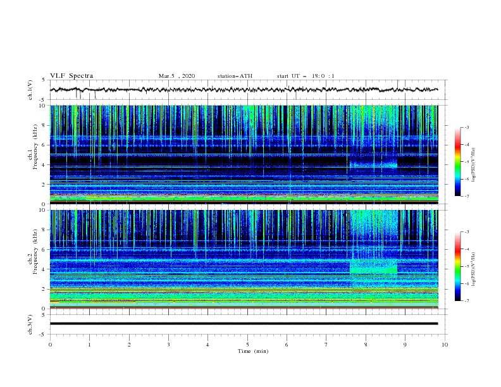Screen dimensions: 501x387
Task: Click the ch.1 colorbar "log(PSD)(V²/Hz)" label
Action: [x=474, y=165]
